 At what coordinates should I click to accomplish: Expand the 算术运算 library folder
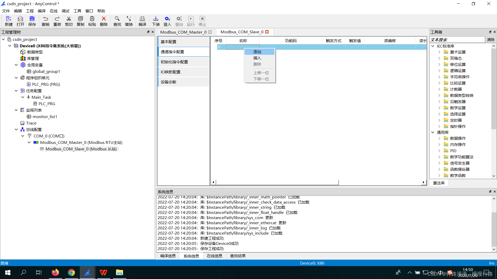[439, 52]
